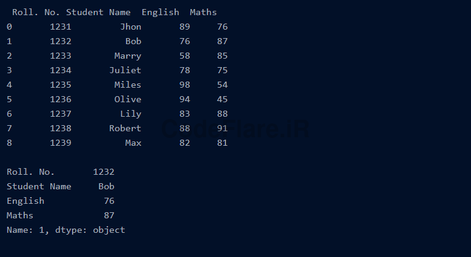Select the "English" column header in table
The width and height of the screenshot is (471, 257).
click(160, 12)
